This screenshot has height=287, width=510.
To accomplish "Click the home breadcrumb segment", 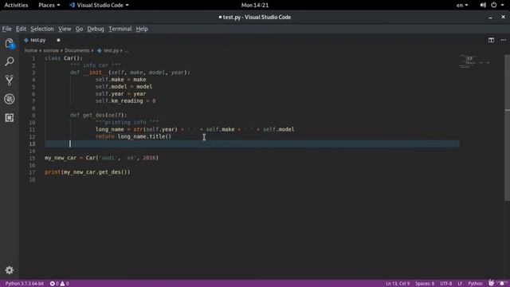I will (30, 50).
